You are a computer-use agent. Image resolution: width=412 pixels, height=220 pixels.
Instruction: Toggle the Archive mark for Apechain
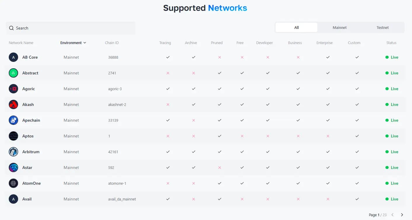point(194,120)
